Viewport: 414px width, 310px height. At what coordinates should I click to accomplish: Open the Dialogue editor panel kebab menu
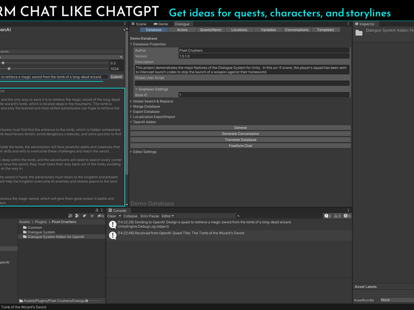pyautogui.click(x=348, y=23)
